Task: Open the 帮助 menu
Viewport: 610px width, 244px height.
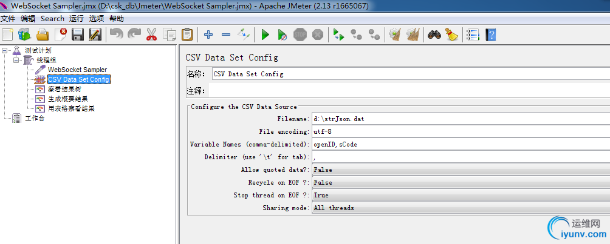Action: (117, 19)
